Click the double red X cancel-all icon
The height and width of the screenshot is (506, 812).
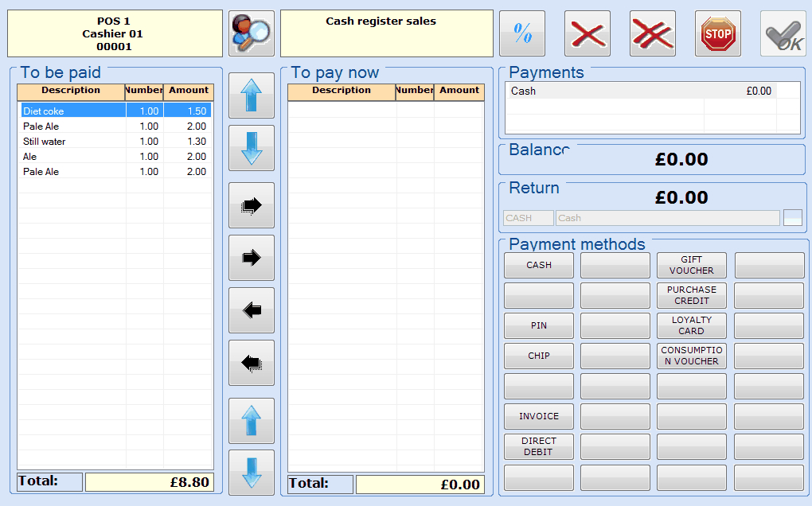click(653, 33)
